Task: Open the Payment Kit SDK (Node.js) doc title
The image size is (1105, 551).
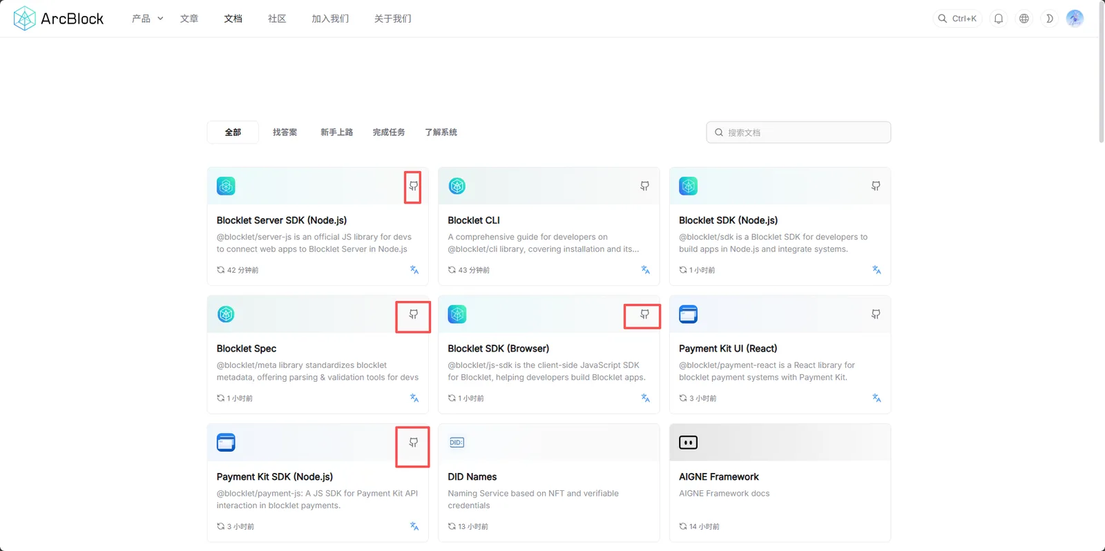Action: coord(275,477)
